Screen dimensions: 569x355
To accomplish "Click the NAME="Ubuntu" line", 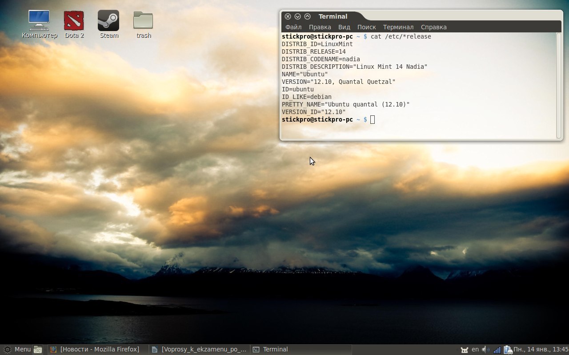I will (x=305, y=74).
